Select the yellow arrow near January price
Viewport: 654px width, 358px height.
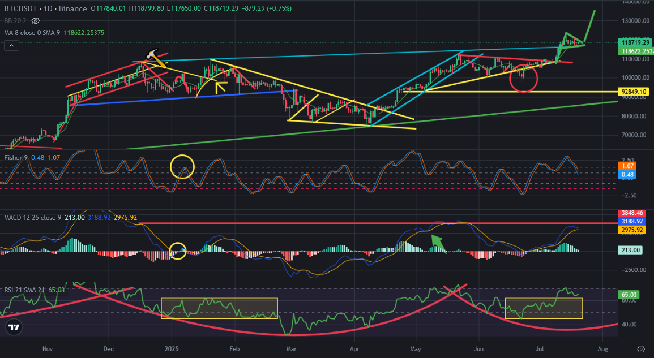coord(220,87)
